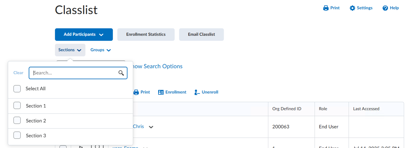
Task: Enable the Section 2 checkbox
Action: tap(17, 121)
